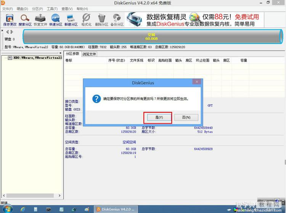Click DiskGenius V4.2.0 taskbar button
The width and height of the screenshot is (286, 213).
(x=116, y=209)
